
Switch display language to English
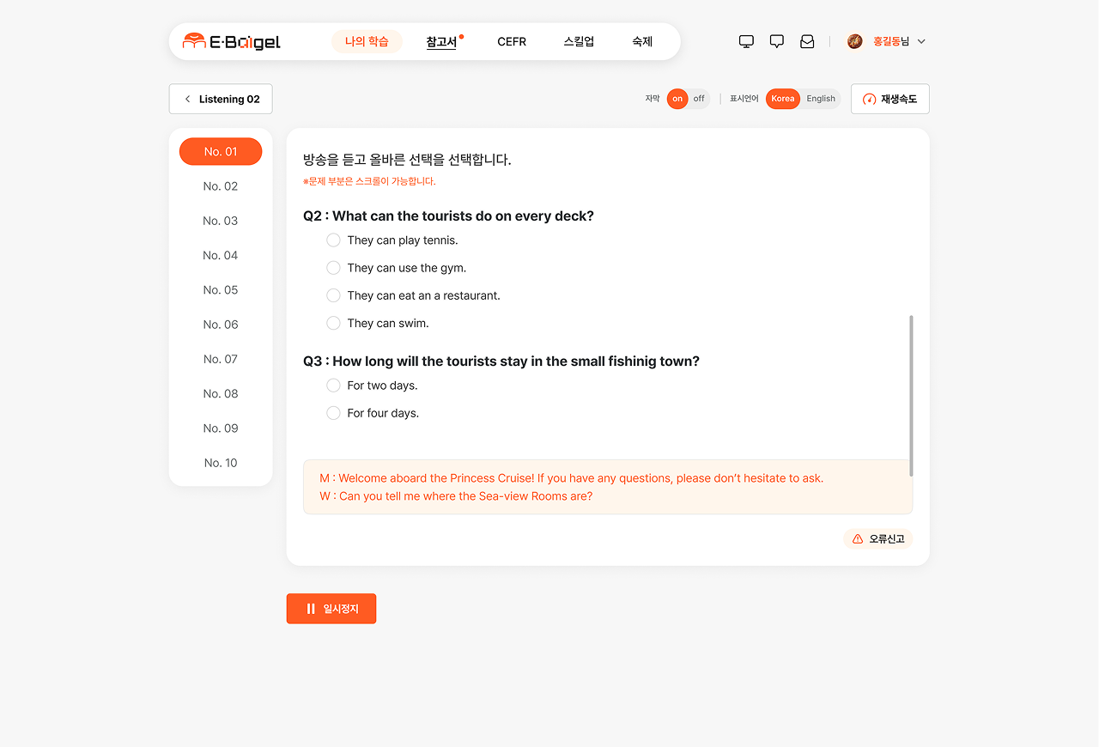pos(820,99)
